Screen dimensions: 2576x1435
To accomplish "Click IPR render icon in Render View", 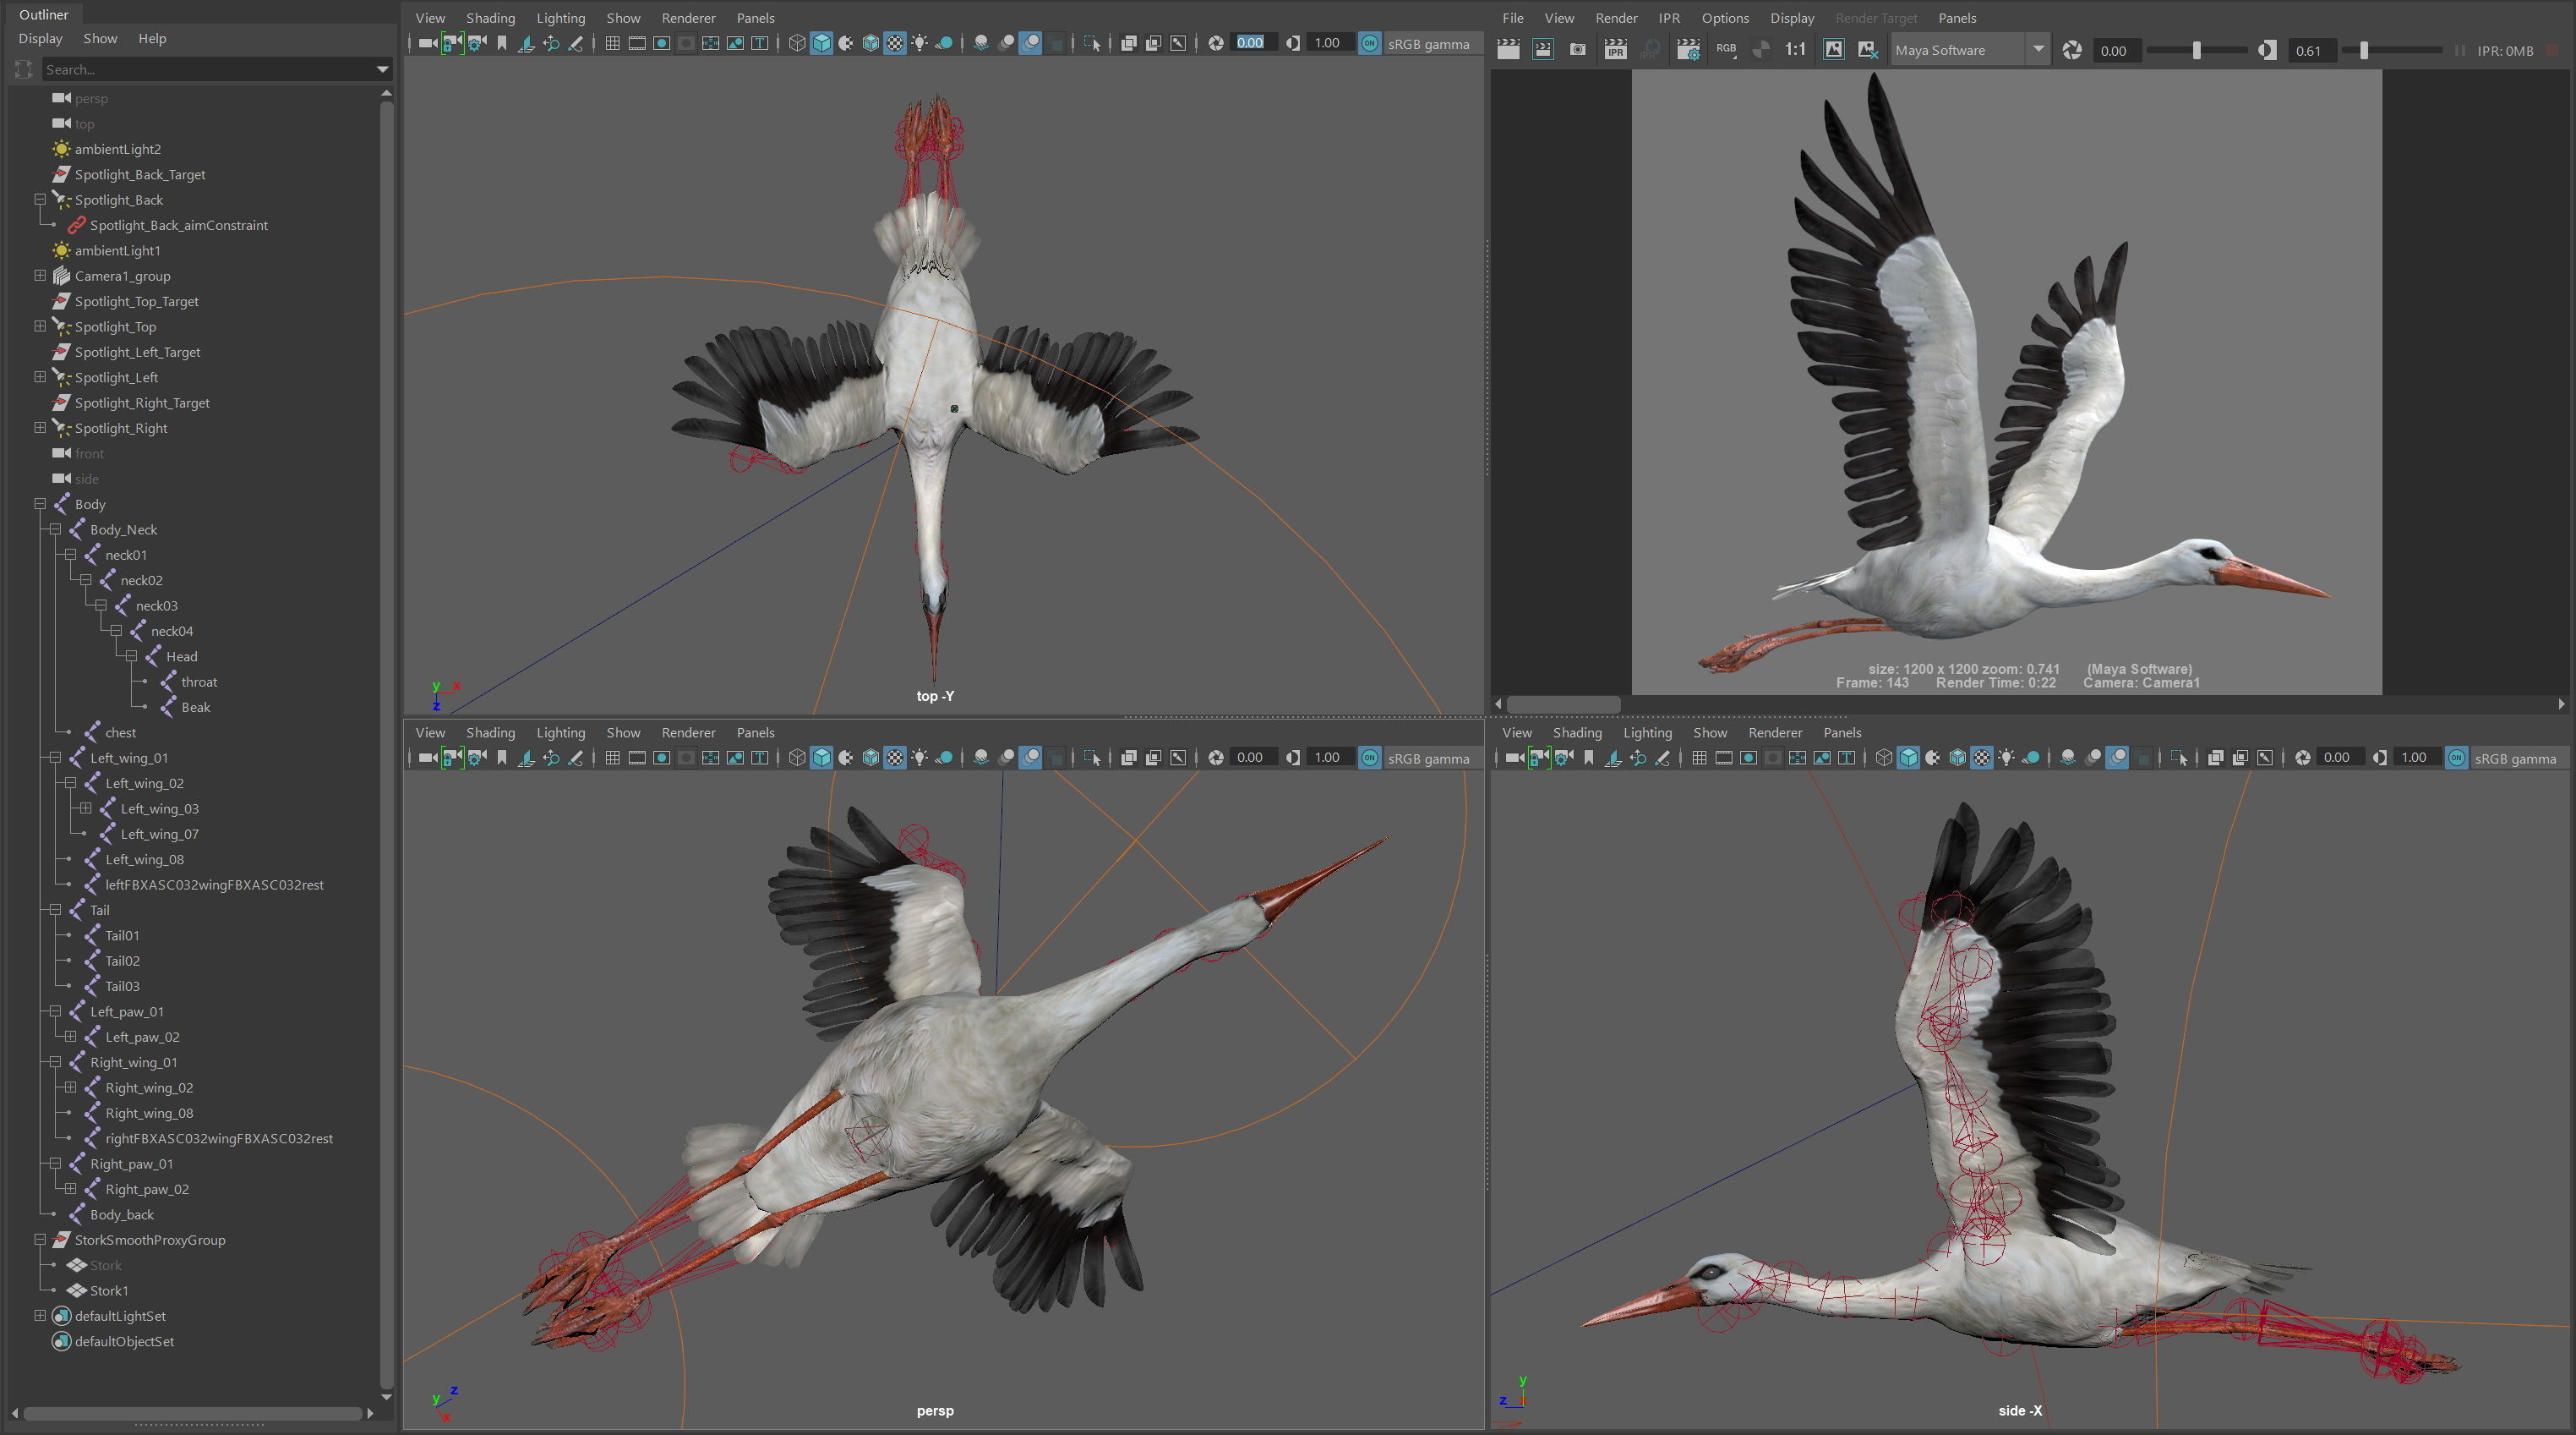I will [x=1615, y=50].
